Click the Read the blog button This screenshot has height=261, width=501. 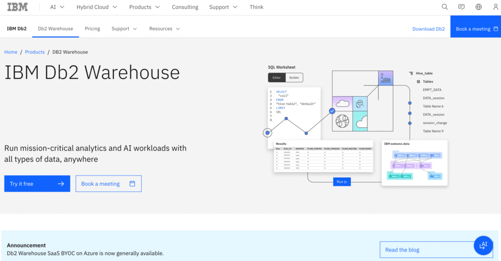point(436,250)
